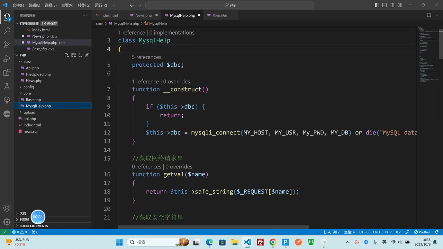Open the Accounts menu icon
Viewport: 443px width, 249px height.
7,208
